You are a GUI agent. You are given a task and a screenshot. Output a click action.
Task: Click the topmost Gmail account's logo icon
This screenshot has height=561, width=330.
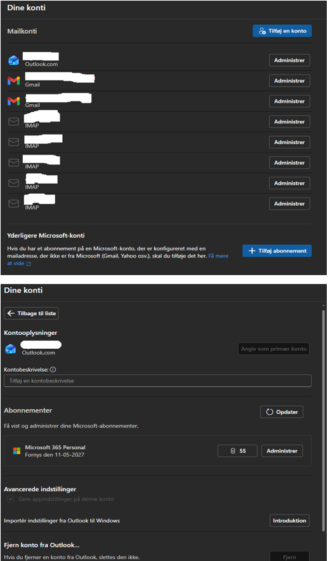[13, 81]
